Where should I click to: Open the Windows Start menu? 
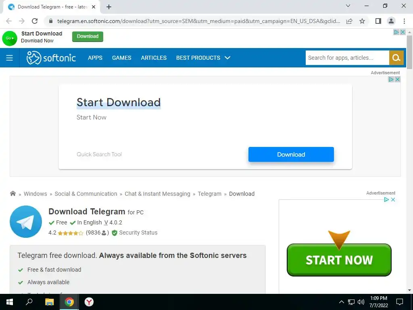10,302
